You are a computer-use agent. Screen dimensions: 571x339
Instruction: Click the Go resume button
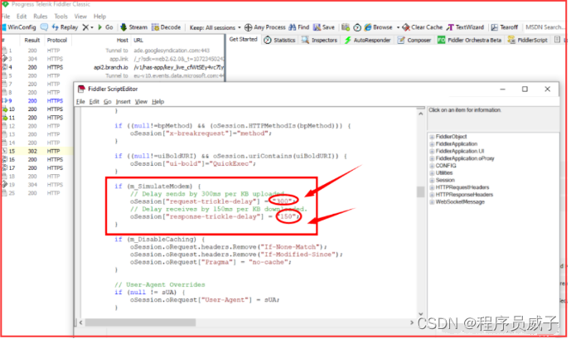[105, 27]
